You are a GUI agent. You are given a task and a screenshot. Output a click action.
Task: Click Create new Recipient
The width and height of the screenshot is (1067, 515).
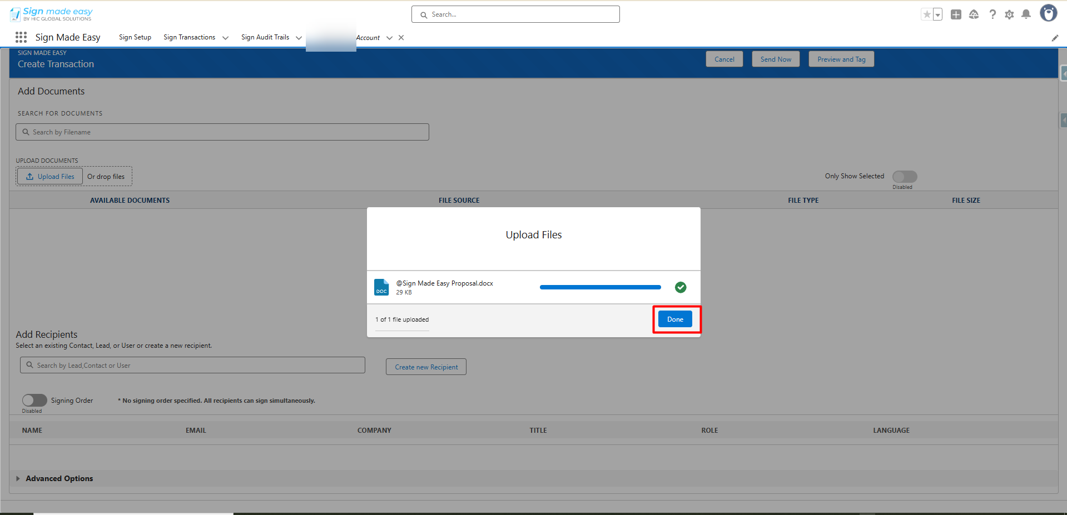point(426,367)
